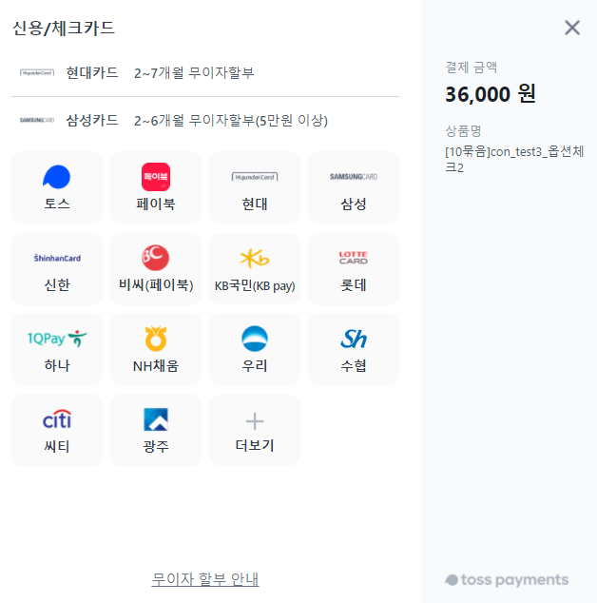Select the 우리 blue circle logo

pos(255,339)
